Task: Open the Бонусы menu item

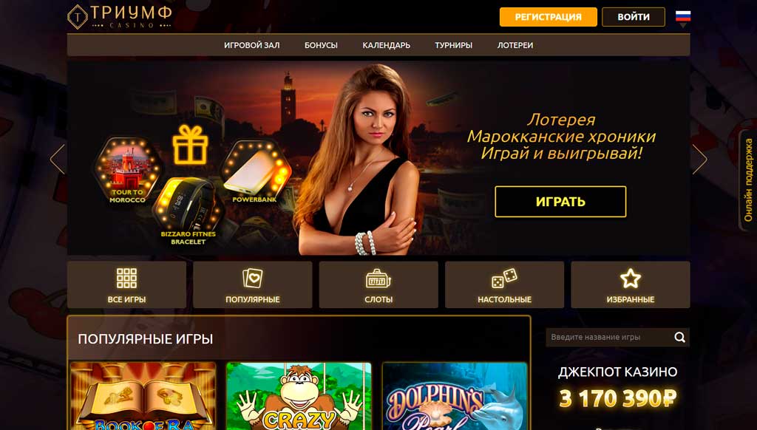Action: (x=321, y=45)
